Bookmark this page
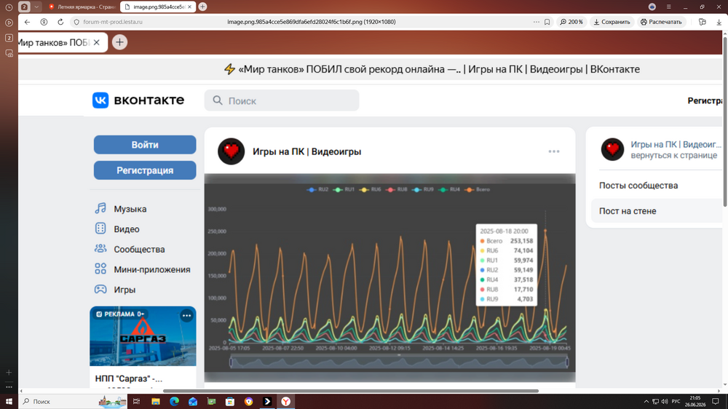 (547, 22)
